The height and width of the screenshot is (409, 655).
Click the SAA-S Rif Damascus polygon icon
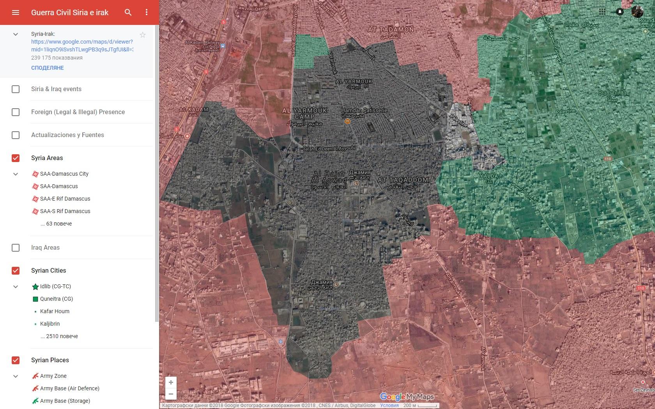point(35,211)
